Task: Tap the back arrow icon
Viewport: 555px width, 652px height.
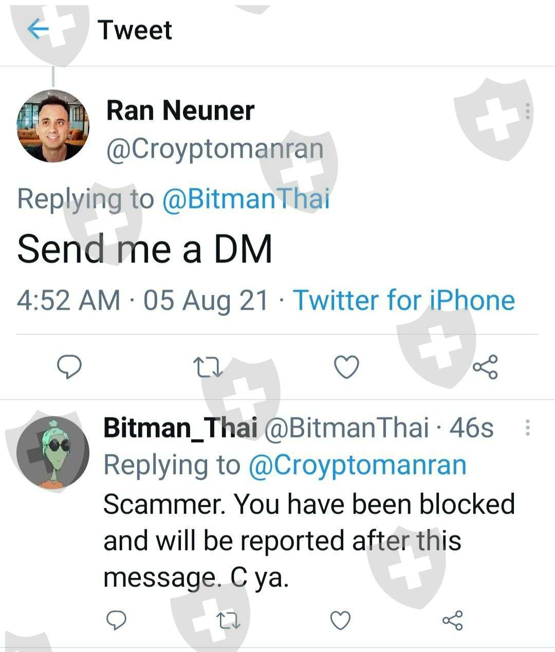Action: click(x=39, y=29)
